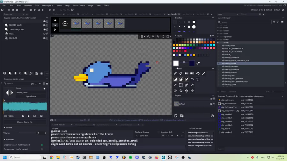Select the Arc tool
Viewport: 287px width, 161px height.
tap(192, 79)
